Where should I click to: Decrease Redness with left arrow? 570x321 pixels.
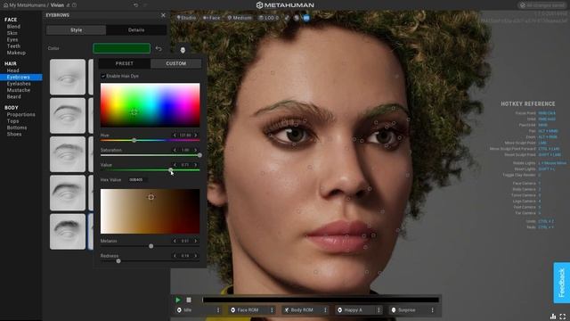pyautogui.click(x=175, y=256)
